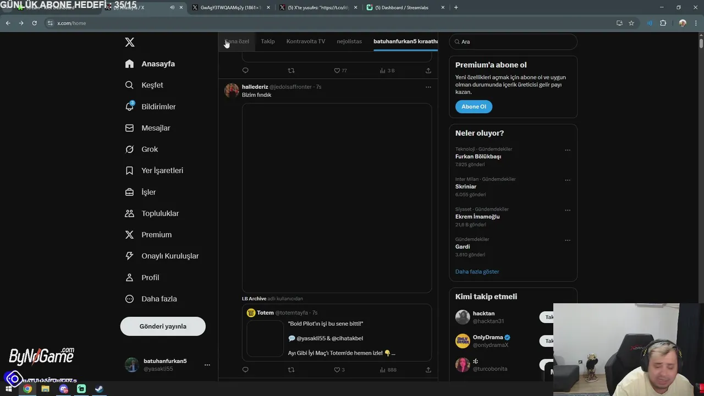Open Skriniar trending topic
The width and height of the screenshot is (704, 396).
point(466,186)
